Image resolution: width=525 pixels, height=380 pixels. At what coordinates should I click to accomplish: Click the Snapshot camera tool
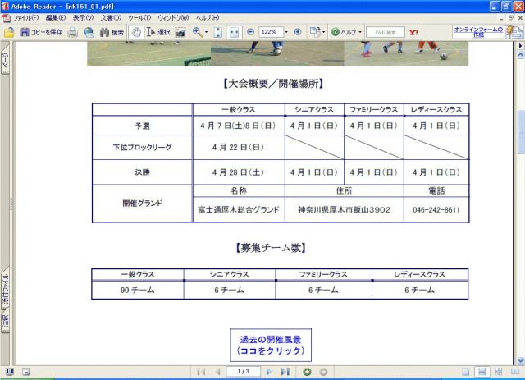pos(180,32)
